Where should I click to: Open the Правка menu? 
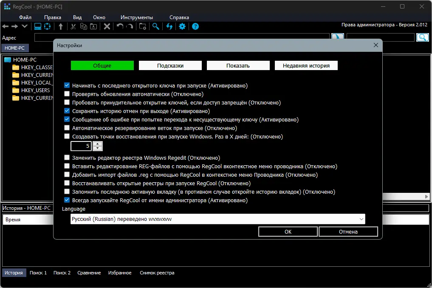(x=53, y=17)
